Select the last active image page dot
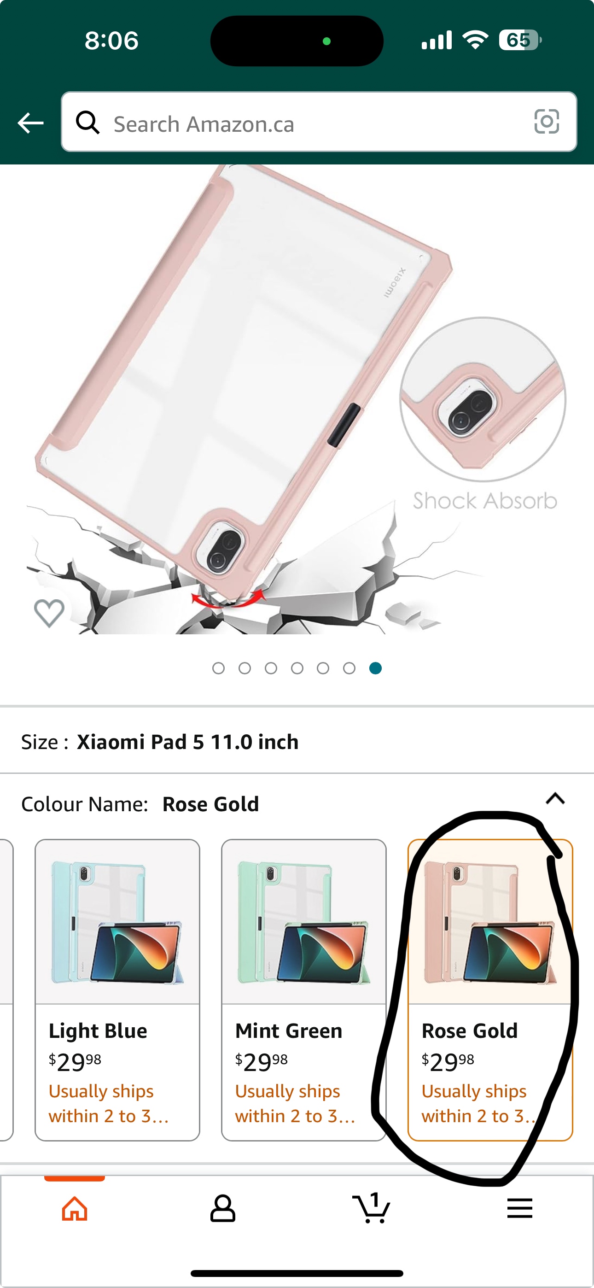The height and width of the screenshot is (1288, 594). (x=375, y=668)
